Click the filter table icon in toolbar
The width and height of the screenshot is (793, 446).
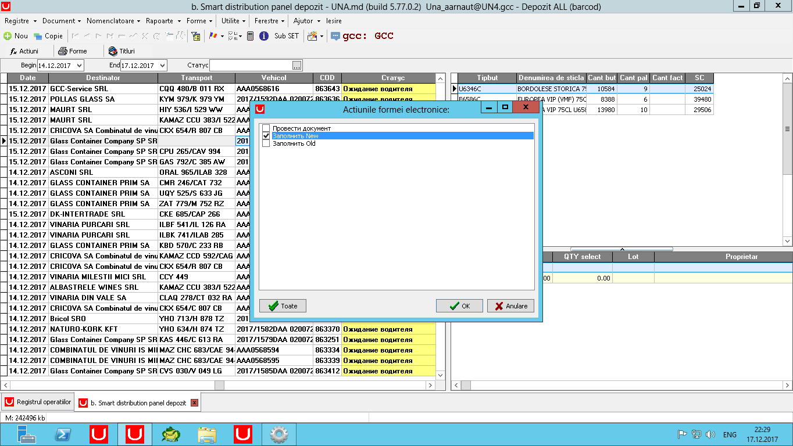tap(196, 36)
